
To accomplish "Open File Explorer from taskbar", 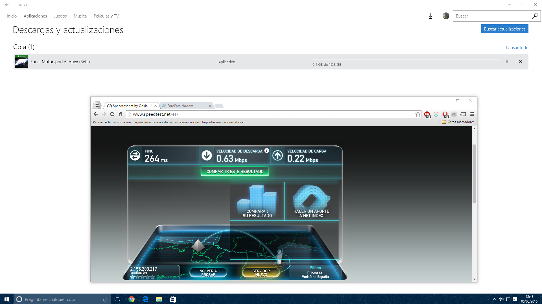I will point(159,299).
